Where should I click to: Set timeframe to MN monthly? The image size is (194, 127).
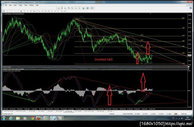(x=65, y=11)
